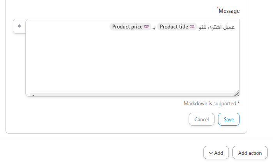
Task: Click the "Markdown is supported" note
Action: 210,104
